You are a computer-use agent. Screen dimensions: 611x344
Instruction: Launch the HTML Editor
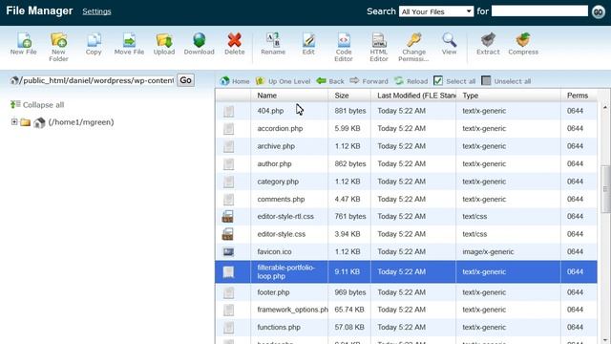[379, 47]
